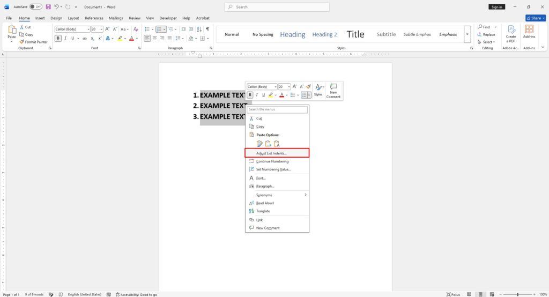Toggle the AutoSave switch
The image size is (549, 297).
(36, 6)
